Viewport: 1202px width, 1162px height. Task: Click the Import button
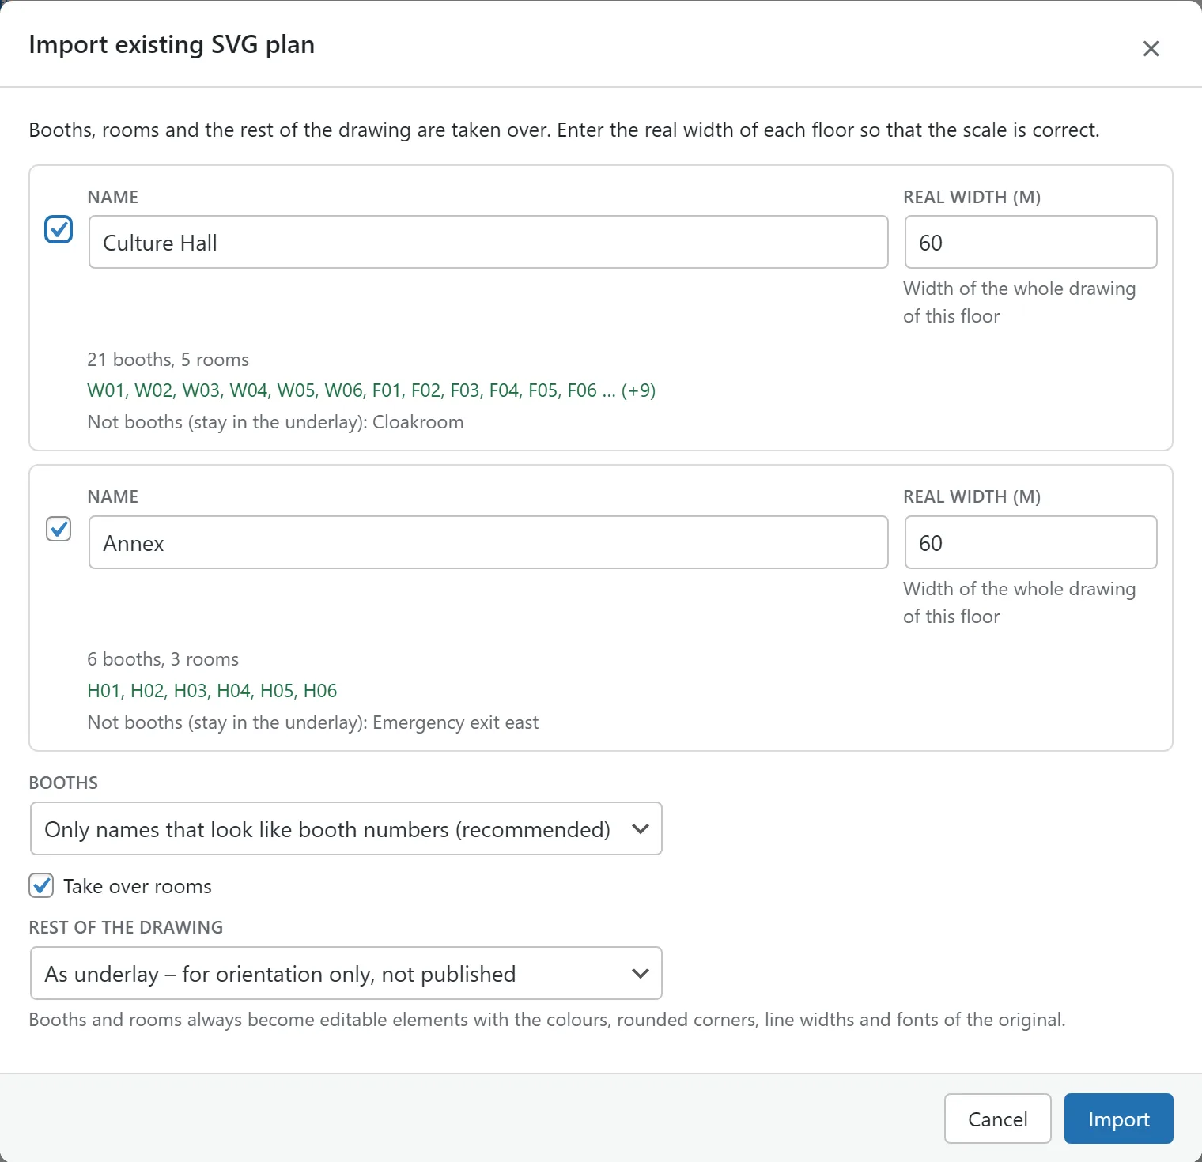[x=1118, y=1119]
